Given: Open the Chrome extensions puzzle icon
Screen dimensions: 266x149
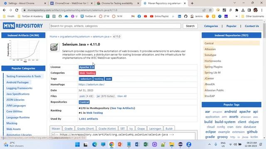Looking at the screenshot, I should point(236,10).
